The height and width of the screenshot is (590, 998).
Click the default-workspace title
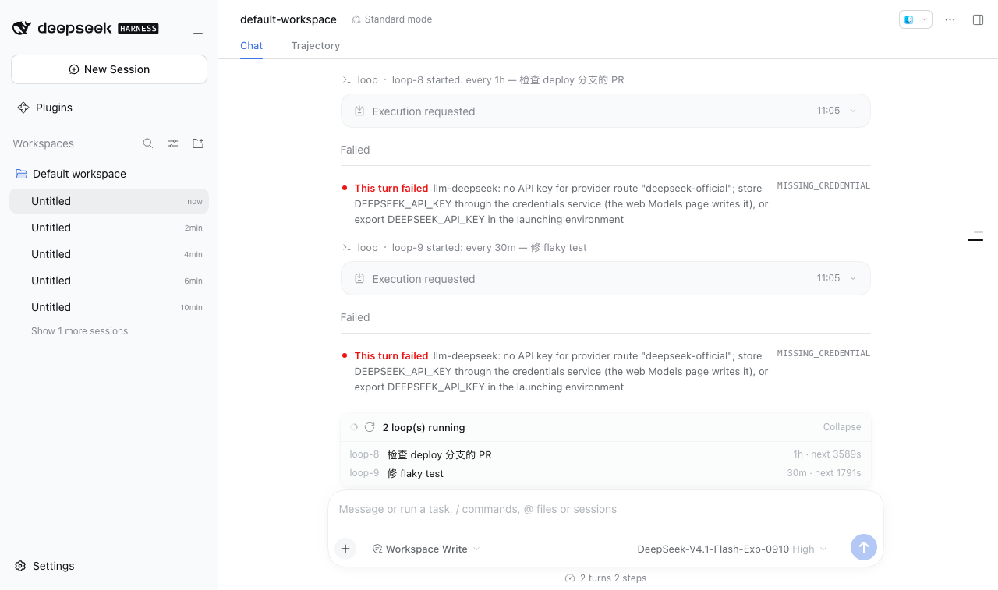point(288,19)
